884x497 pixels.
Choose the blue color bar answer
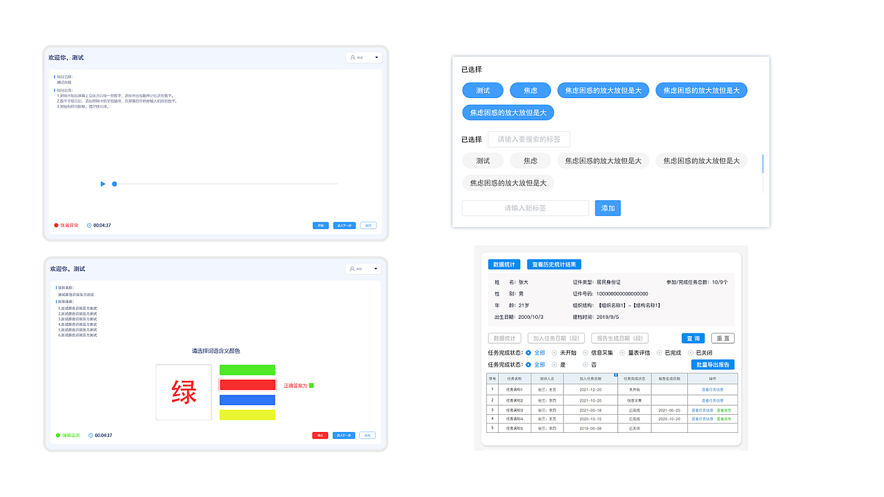pos(247,400)
